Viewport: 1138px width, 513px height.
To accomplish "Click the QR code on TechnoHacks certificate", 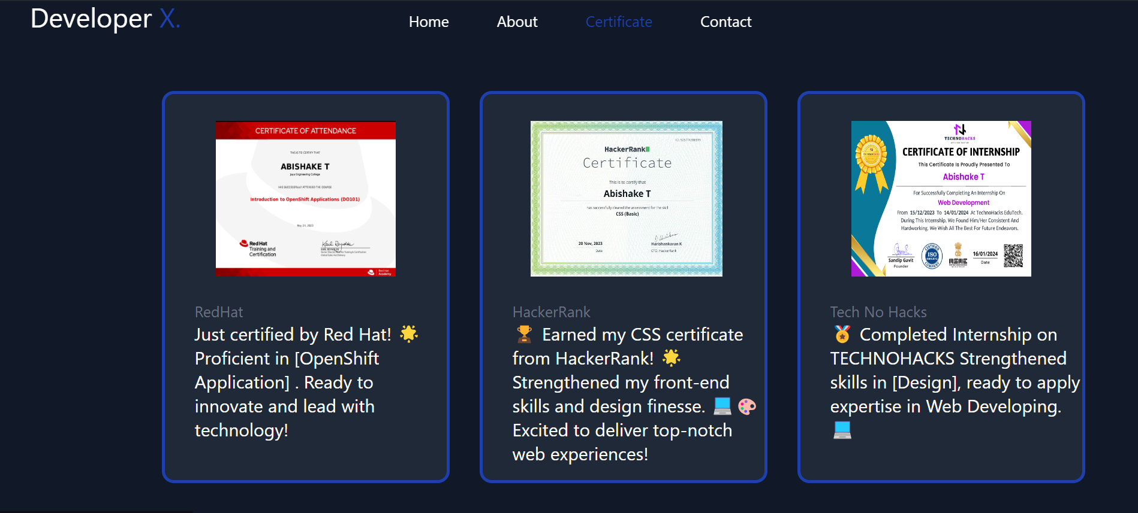I will 1013,256.
